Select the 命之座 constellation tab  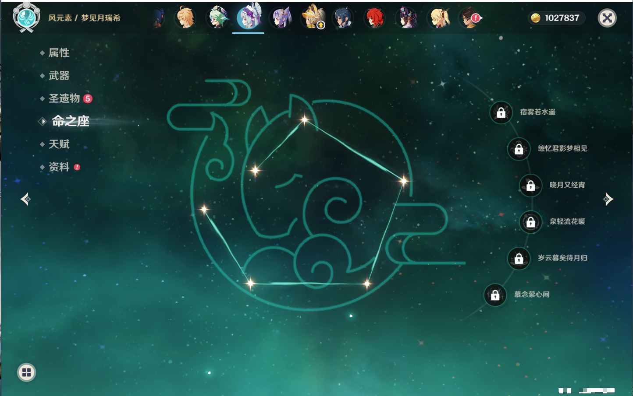click(x=70, y=121)
